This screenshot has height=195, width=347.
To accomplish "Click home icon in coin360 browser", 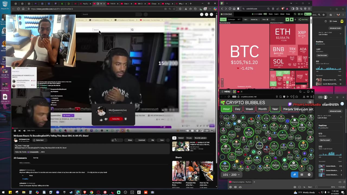I will pos(234,9).
